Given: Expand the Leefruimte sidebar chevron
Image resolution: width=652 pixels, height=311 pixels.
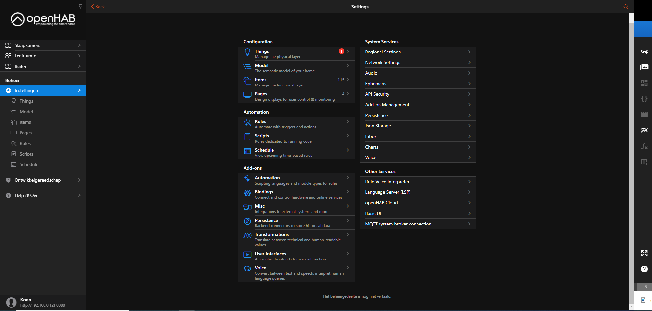Looking at the screenshot, I should click(x=79, y=56).
